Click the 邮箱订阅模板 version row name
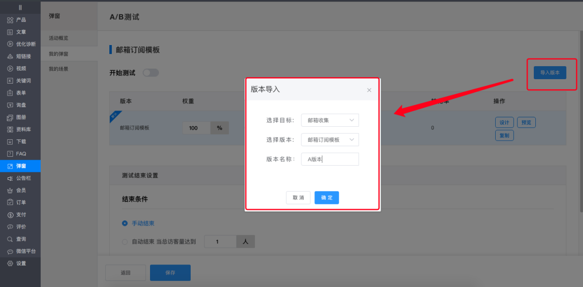Screen dimensions: 583x287 pyautogui.click(x=134, y=128)
